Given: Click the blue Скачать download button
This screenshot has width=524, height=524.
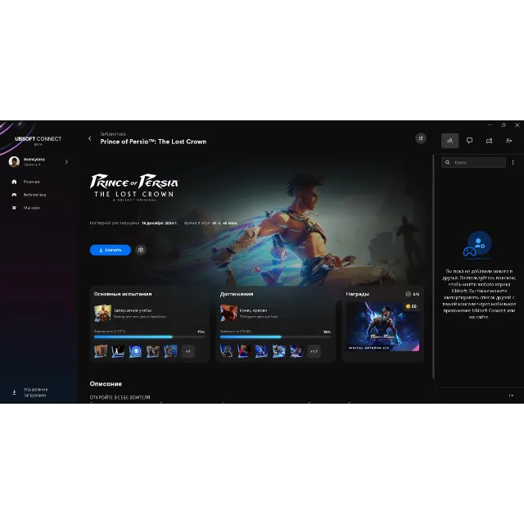Looking at the screenshot, I should pos(111,250).
